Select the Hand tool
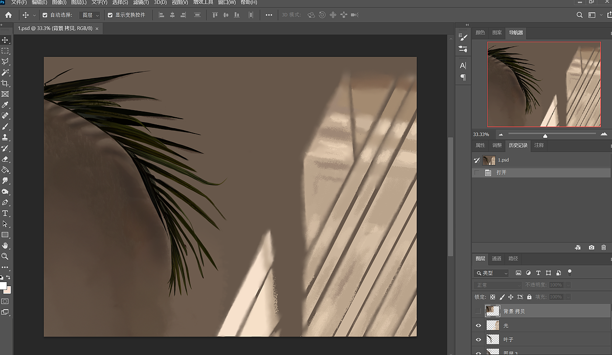 click(5, 245)
